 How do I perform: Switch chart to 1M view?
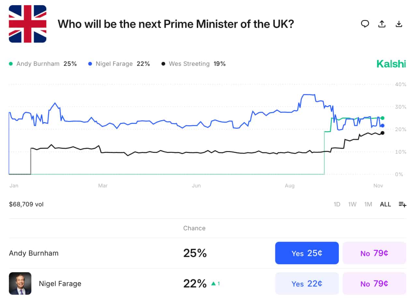(368, 204)
